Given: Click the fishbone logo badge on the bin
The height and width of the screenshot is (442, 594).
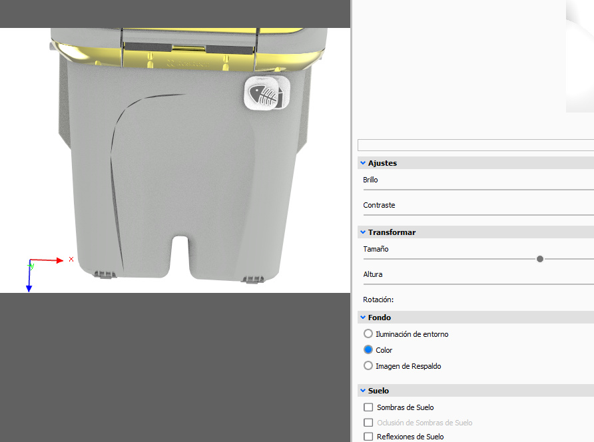Looking at the screenshot, I should pos(267,93).
